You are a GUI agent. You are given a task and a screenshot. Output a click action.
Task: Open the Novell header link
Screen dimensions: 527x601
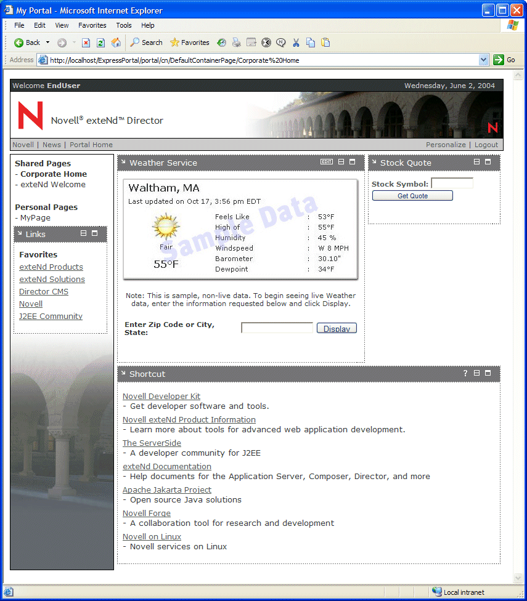(x=23, y=145)
